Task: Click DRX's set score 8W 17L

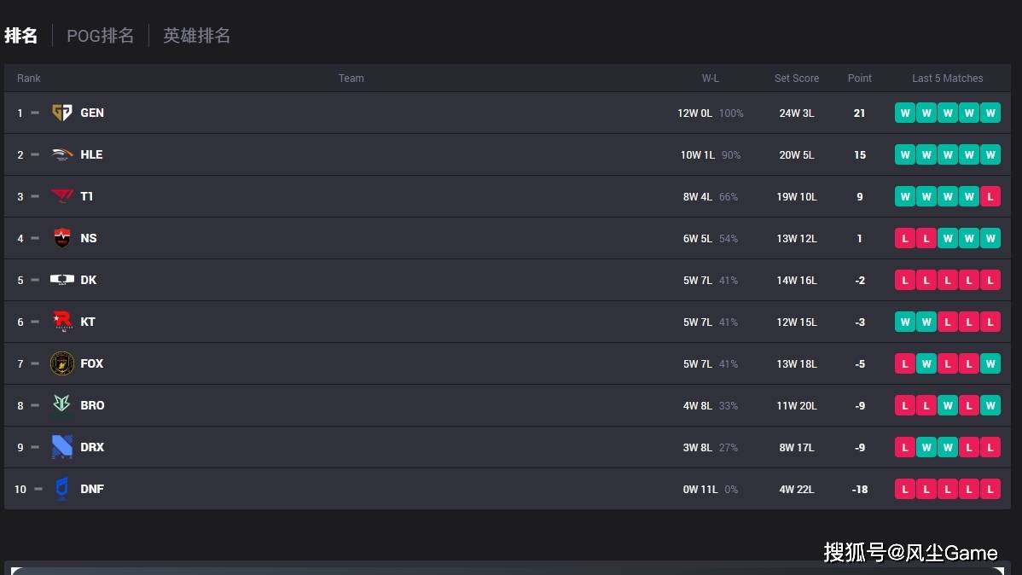Action: tap(797, 447)
